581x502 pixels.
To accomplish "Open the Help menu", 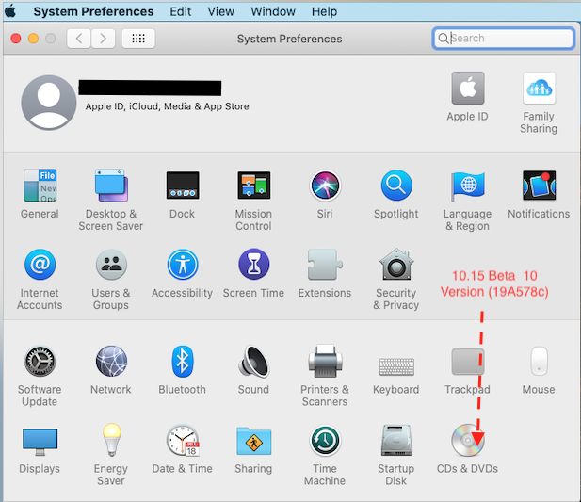I will pos(324,11).
